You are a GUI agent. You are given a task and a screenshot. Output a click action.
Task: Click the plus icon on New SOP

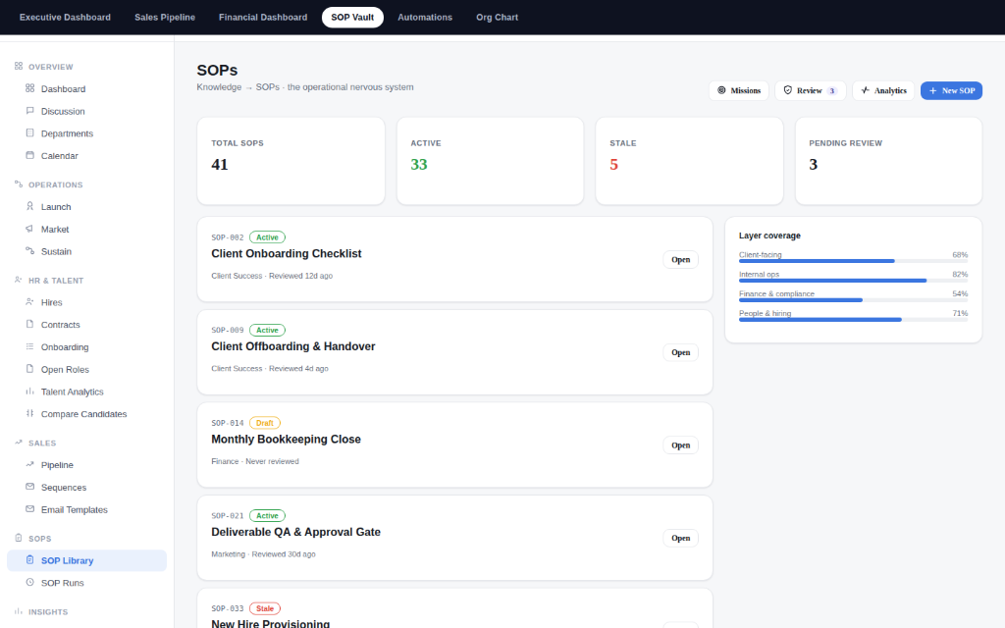(933, 91)
